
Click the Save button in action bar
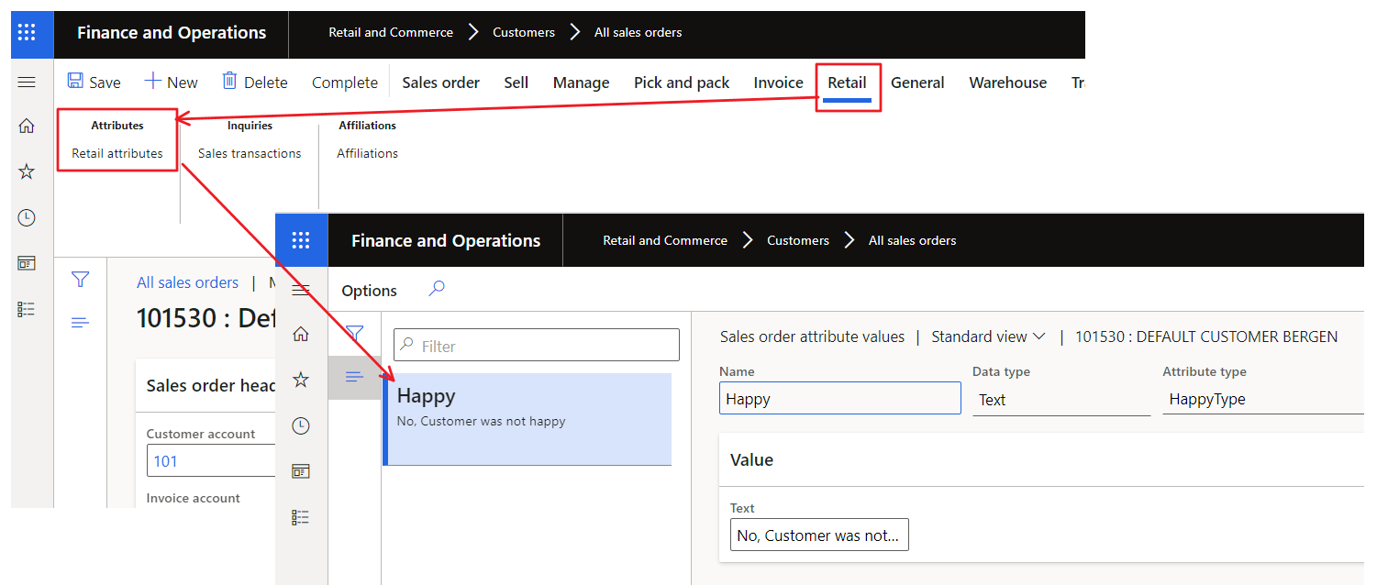[94, 83]
